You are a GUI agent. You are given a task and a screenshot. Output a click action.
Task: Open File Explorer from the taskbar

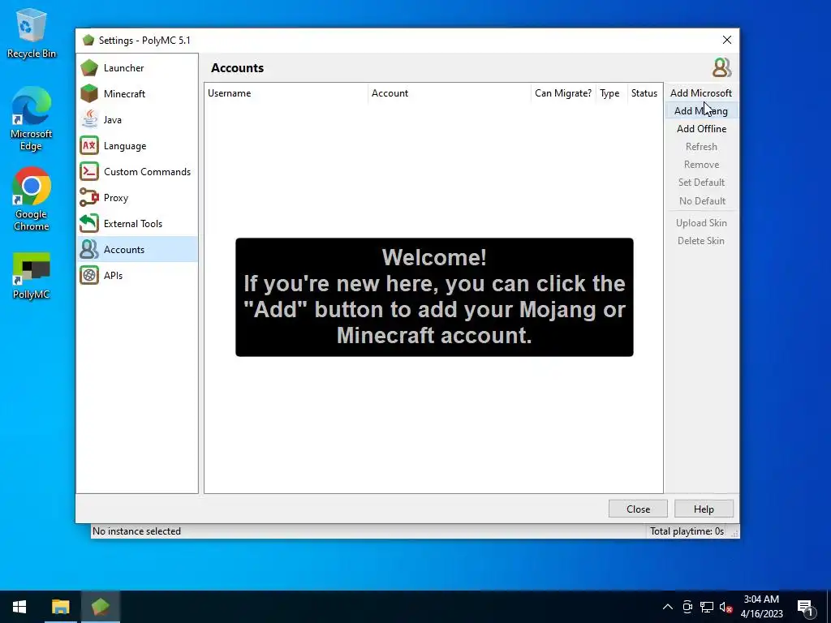coord(60,607)
